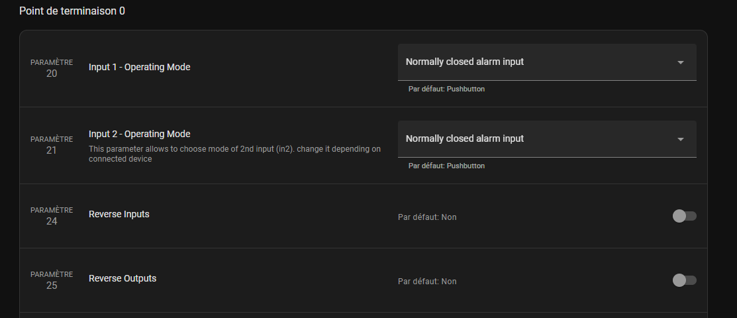Open the Input 2 Operating Mode dropdown
The width and height of the screenshot is (737, 318).
click(x=547, y=138)
